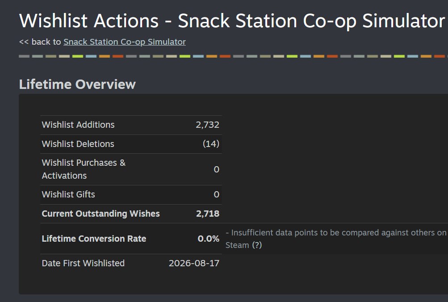
Task: Select the Wishlist Purchases & Activations label
Action: pos(84,169)
